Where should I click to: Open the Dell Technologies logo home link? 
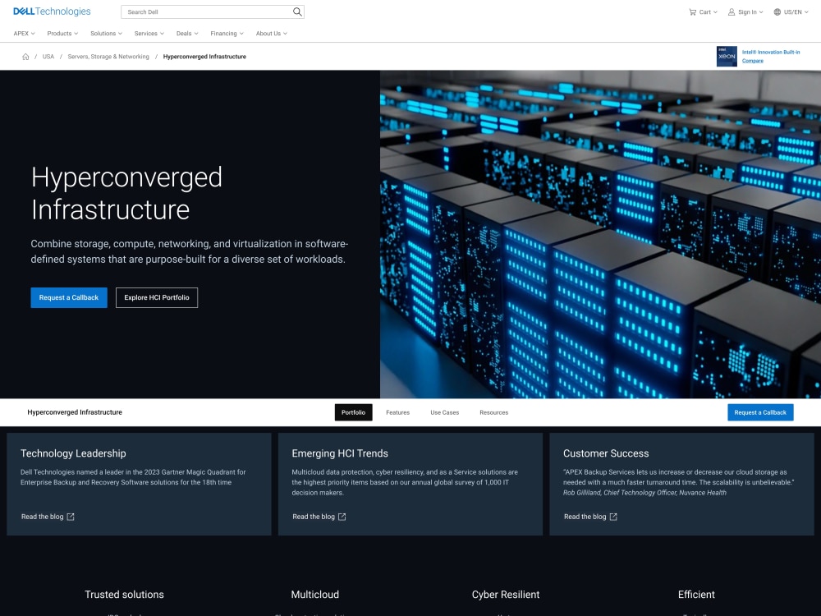coord(52,11)
